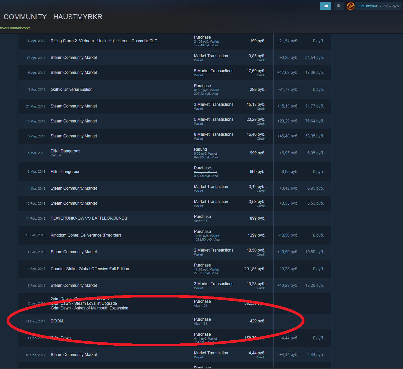The height and width of the screenshot is (369, 403).
Task: Open Steam Community Market entry dated 17 Apr 2018
Action: coord(74,58)
